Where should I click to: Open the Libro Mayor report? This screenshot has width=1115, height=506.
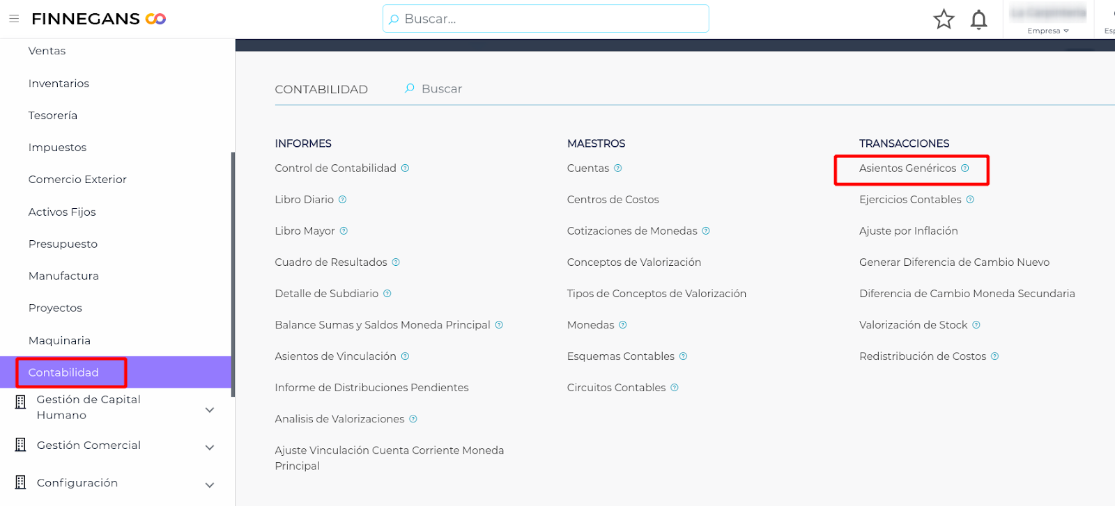coord(305,231)
